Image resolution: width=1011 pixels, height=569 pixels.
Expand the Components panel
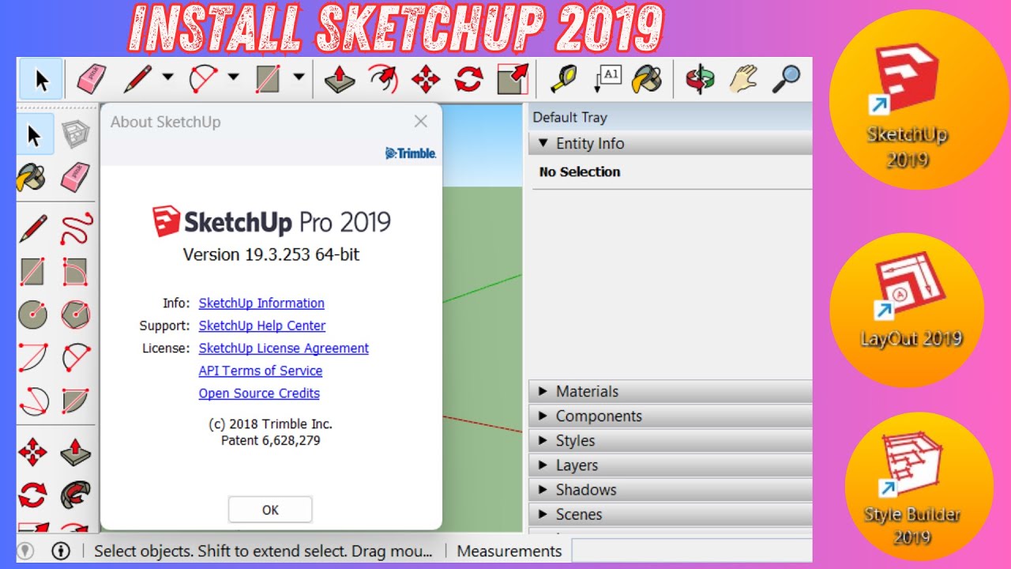click(670, 416)
